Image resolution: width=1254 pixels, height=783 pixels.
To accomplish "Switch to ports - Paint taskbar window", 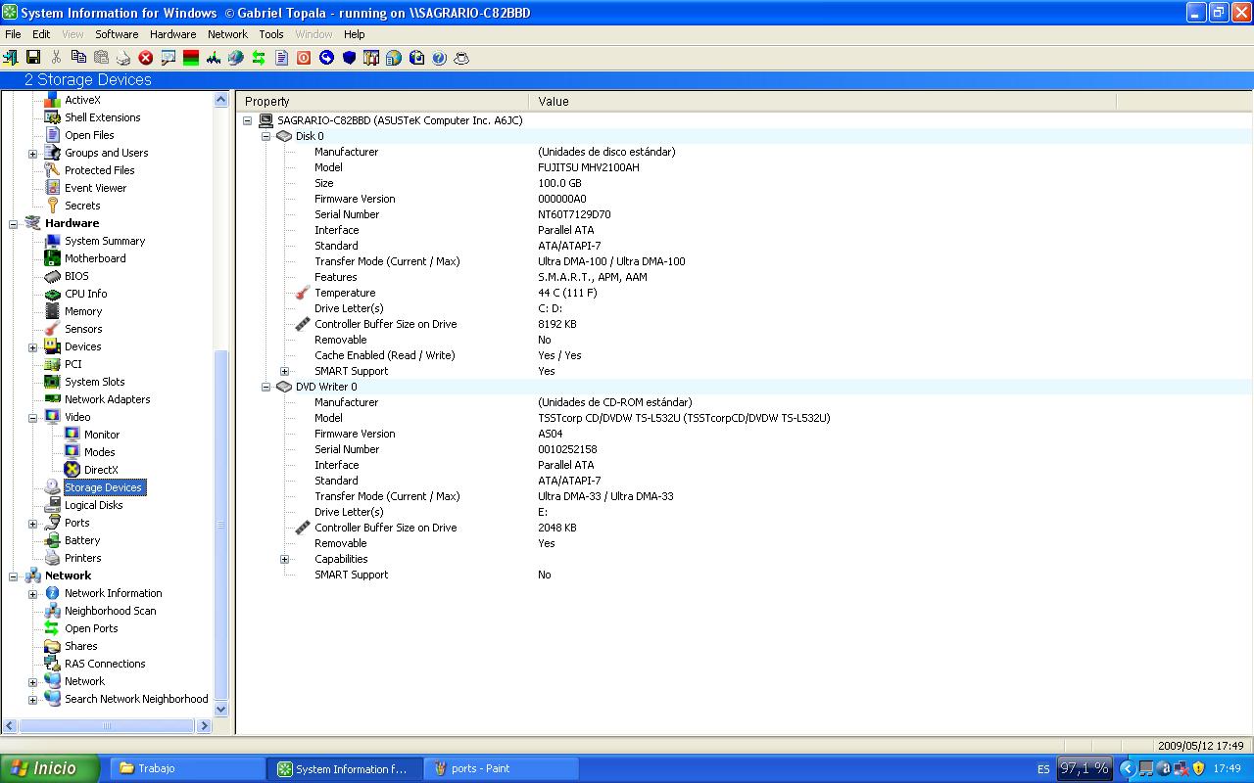I will (x=501, y=768).
